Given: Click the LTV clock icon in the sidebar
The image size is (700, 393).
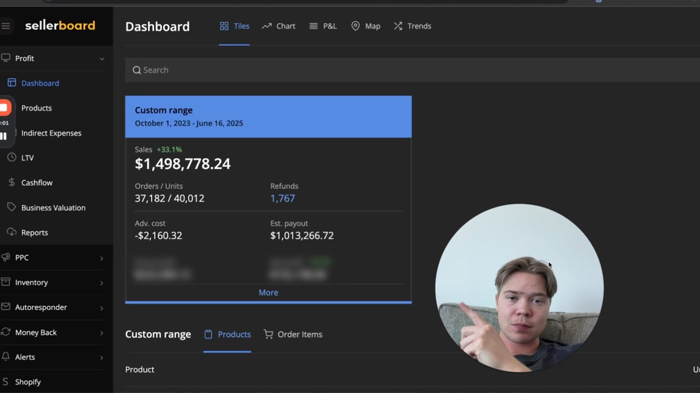Looking at the screenshot, I should [11, 158].
